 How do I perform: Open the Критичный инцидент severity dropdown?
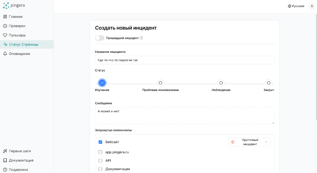pyautogui.click(x=249, y=142)
